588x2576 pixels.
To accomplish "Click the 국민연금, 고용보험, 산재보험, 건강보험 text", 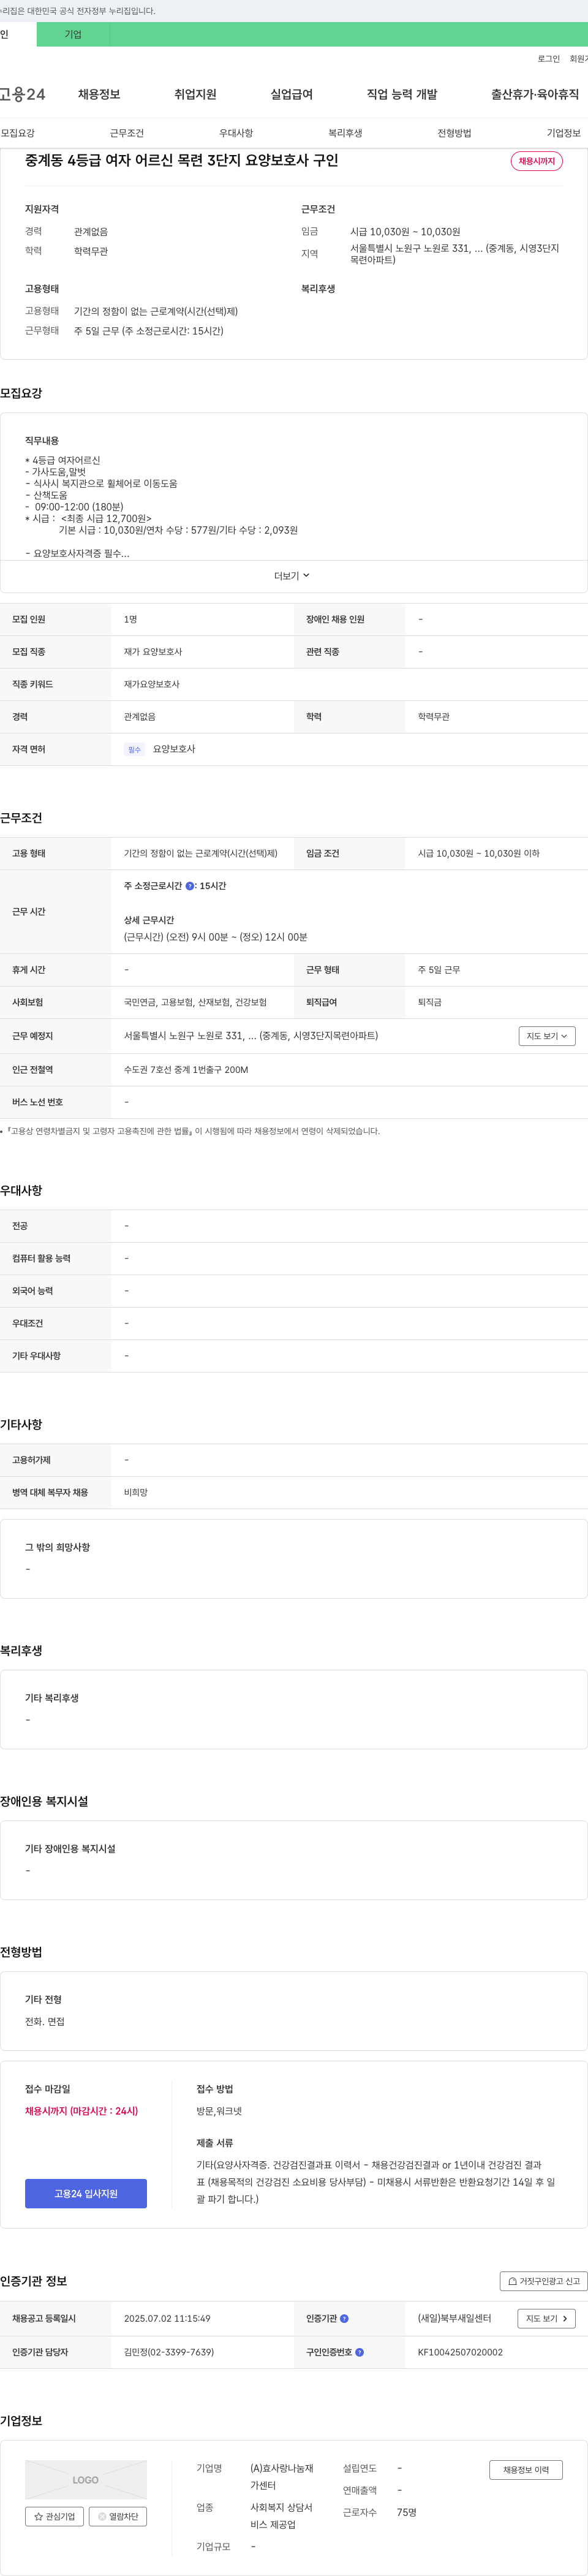I will [x=195, y=1002].
